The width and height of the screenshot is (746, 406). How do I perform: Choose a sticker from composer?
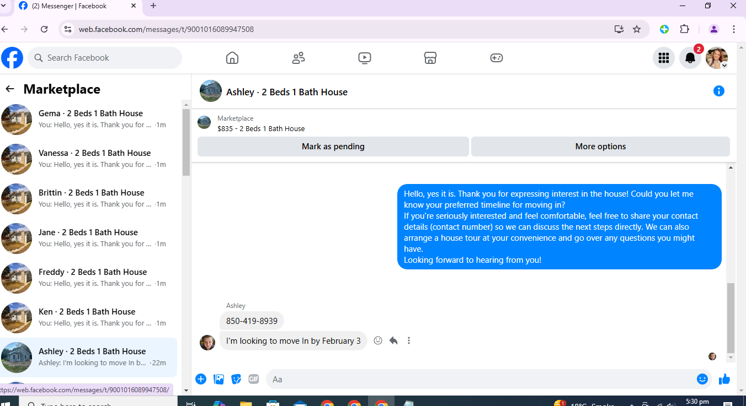point(236,379)
